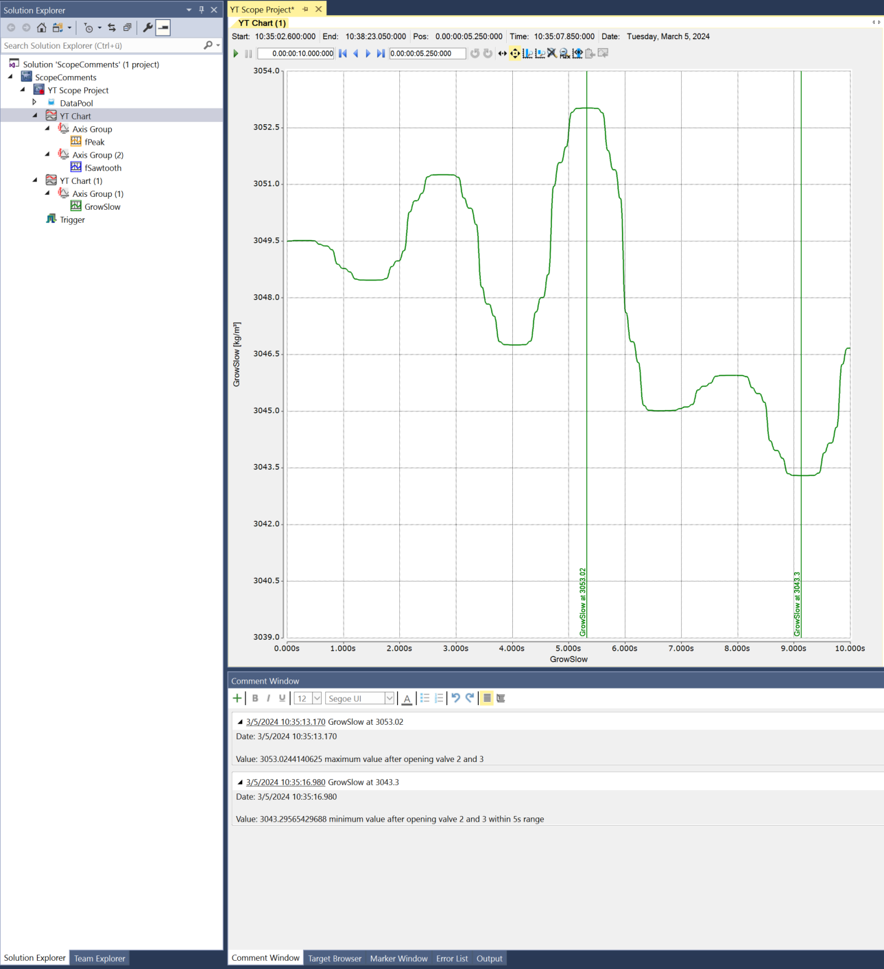The width and height of the screenshot is (884, 969).
Task: Toggle the highlighted pan/move chart tool
Action: tap(515, 53)
